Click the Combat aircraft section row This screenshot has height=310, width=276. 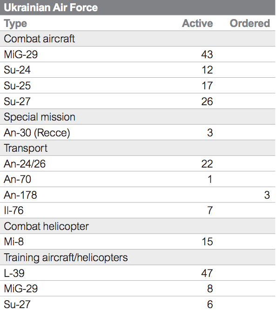(x=138, y=39)
